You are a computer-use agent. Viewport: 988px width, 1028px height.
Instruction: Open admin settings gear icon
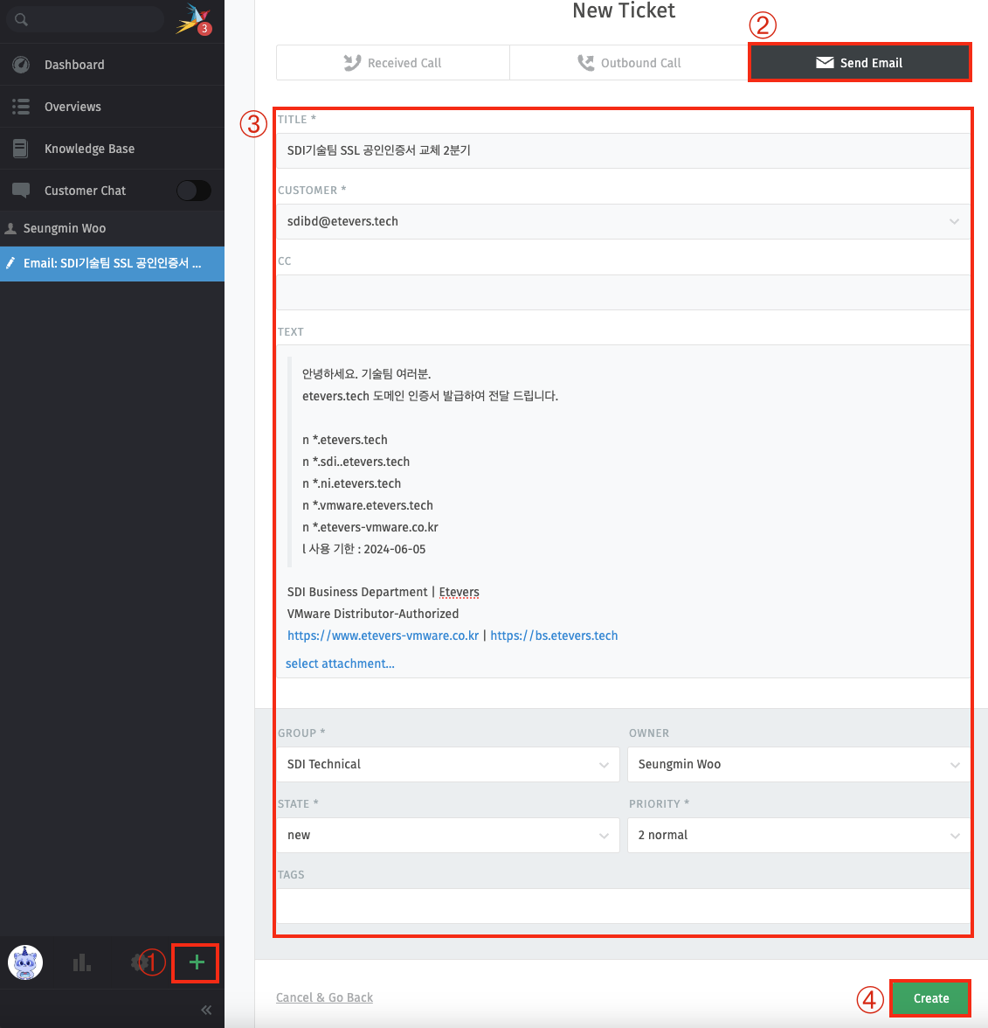pyautogui.click(x=140, y=962)
